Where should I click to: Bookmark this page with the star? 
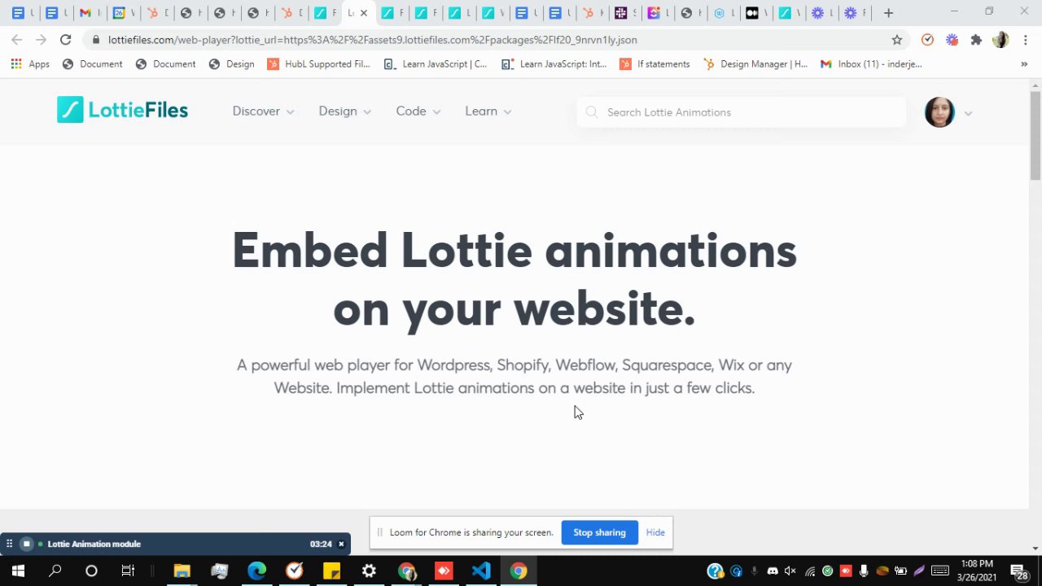pyautogui.click(x=897, y=39)
